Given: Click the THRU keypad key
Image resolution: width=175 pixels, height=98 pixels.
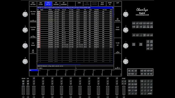Looking at the screenshot, I should point(142,81).
